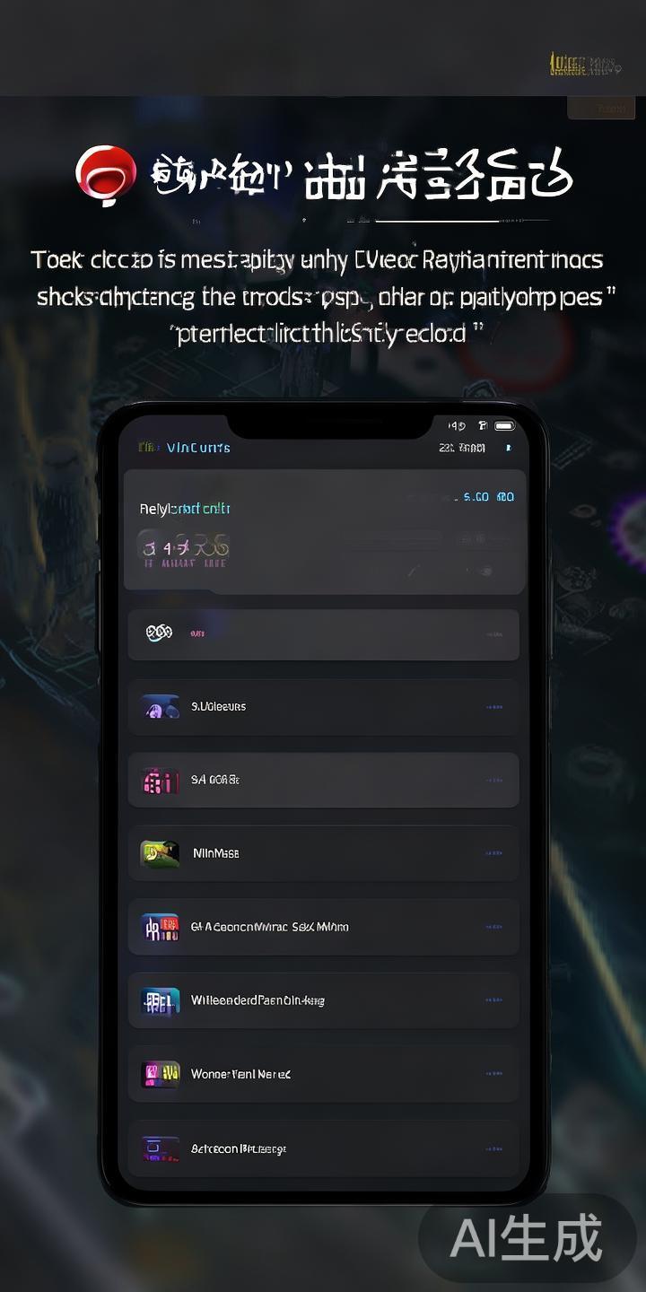Tap the icon next to Wonner Yenl Nerez

160,1074
